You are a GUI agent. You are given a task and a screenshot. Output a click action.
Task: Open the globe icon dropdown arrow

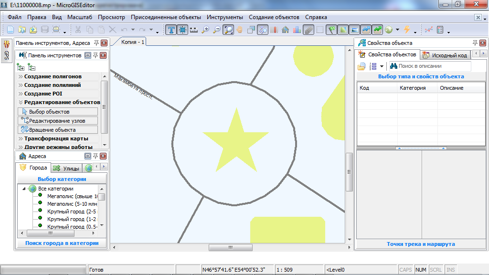[x=397, y=30]
